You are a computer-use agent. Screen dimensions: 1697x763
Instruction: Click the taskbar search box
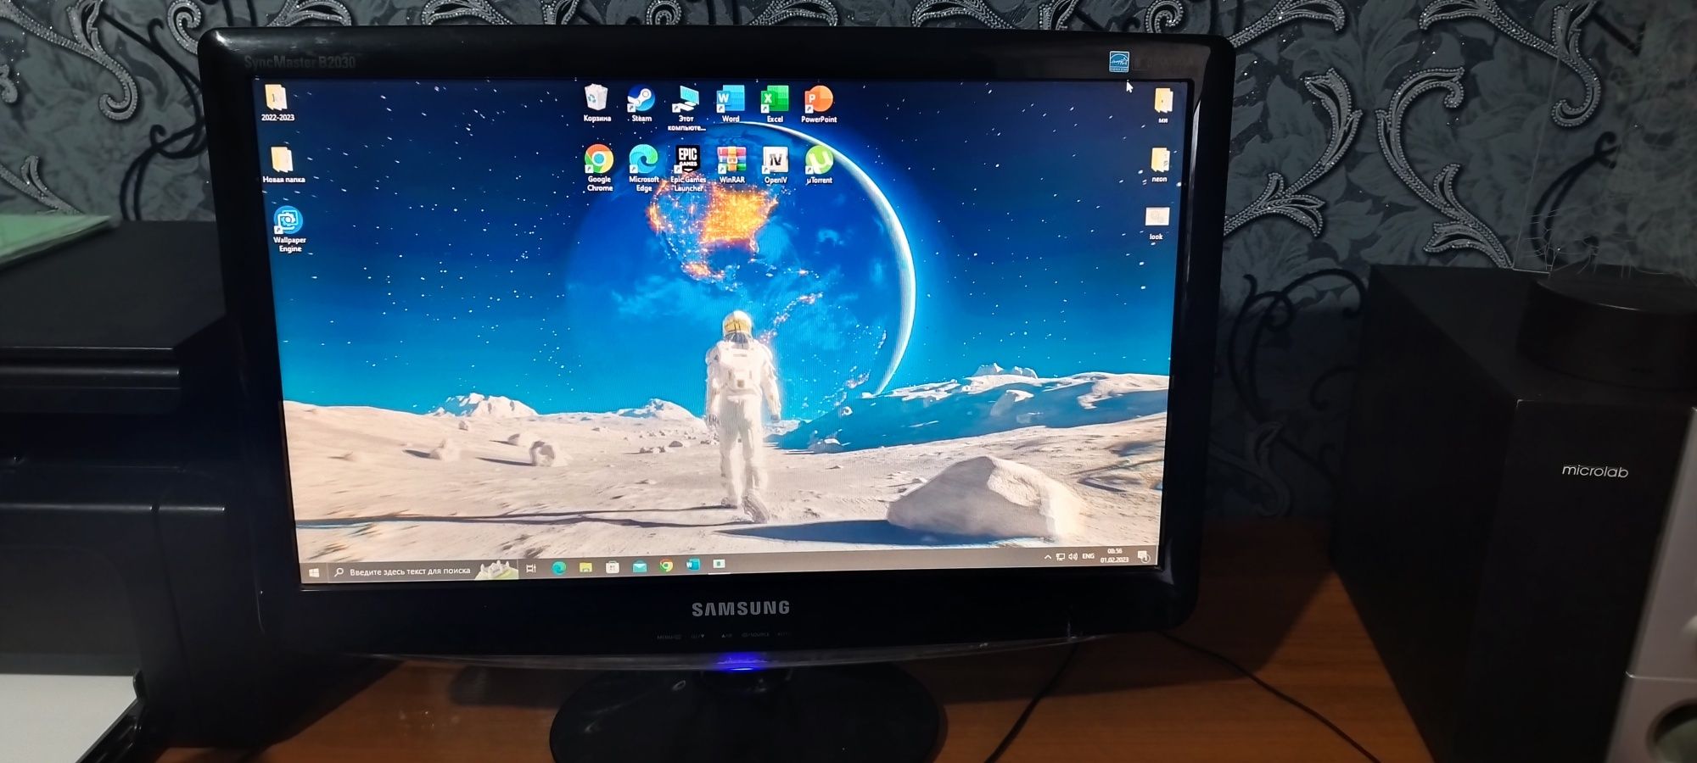[x=422, y=571]
